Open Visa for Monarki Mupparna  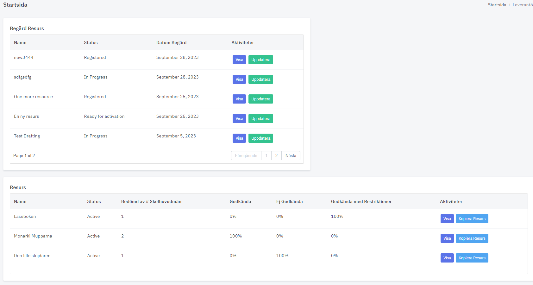(x=447, y=238)
